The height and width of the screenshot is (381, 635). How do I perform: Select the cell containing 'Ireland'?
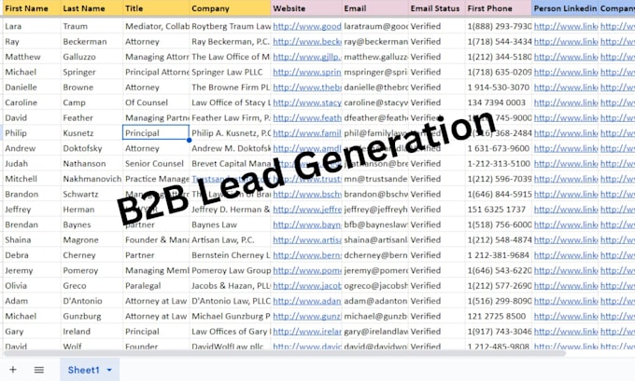tap(92, 332)
